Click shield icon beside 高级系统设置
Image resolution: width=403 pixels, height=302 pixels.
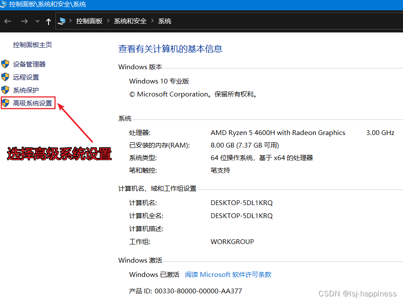(5, 103)
